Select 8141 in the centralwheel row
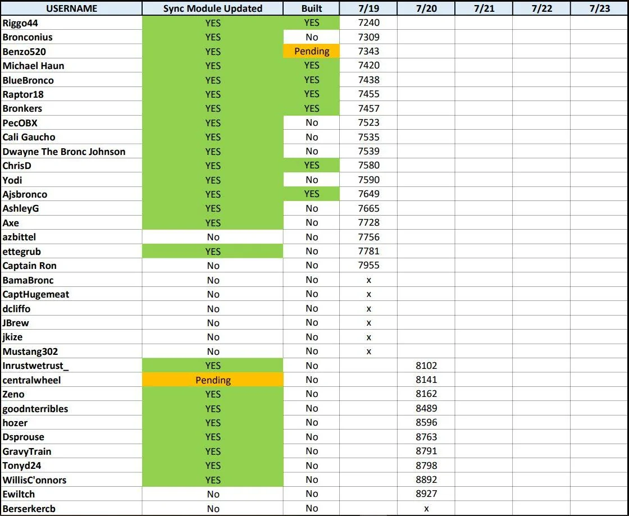The image size is (629, 516). point(426,380)
